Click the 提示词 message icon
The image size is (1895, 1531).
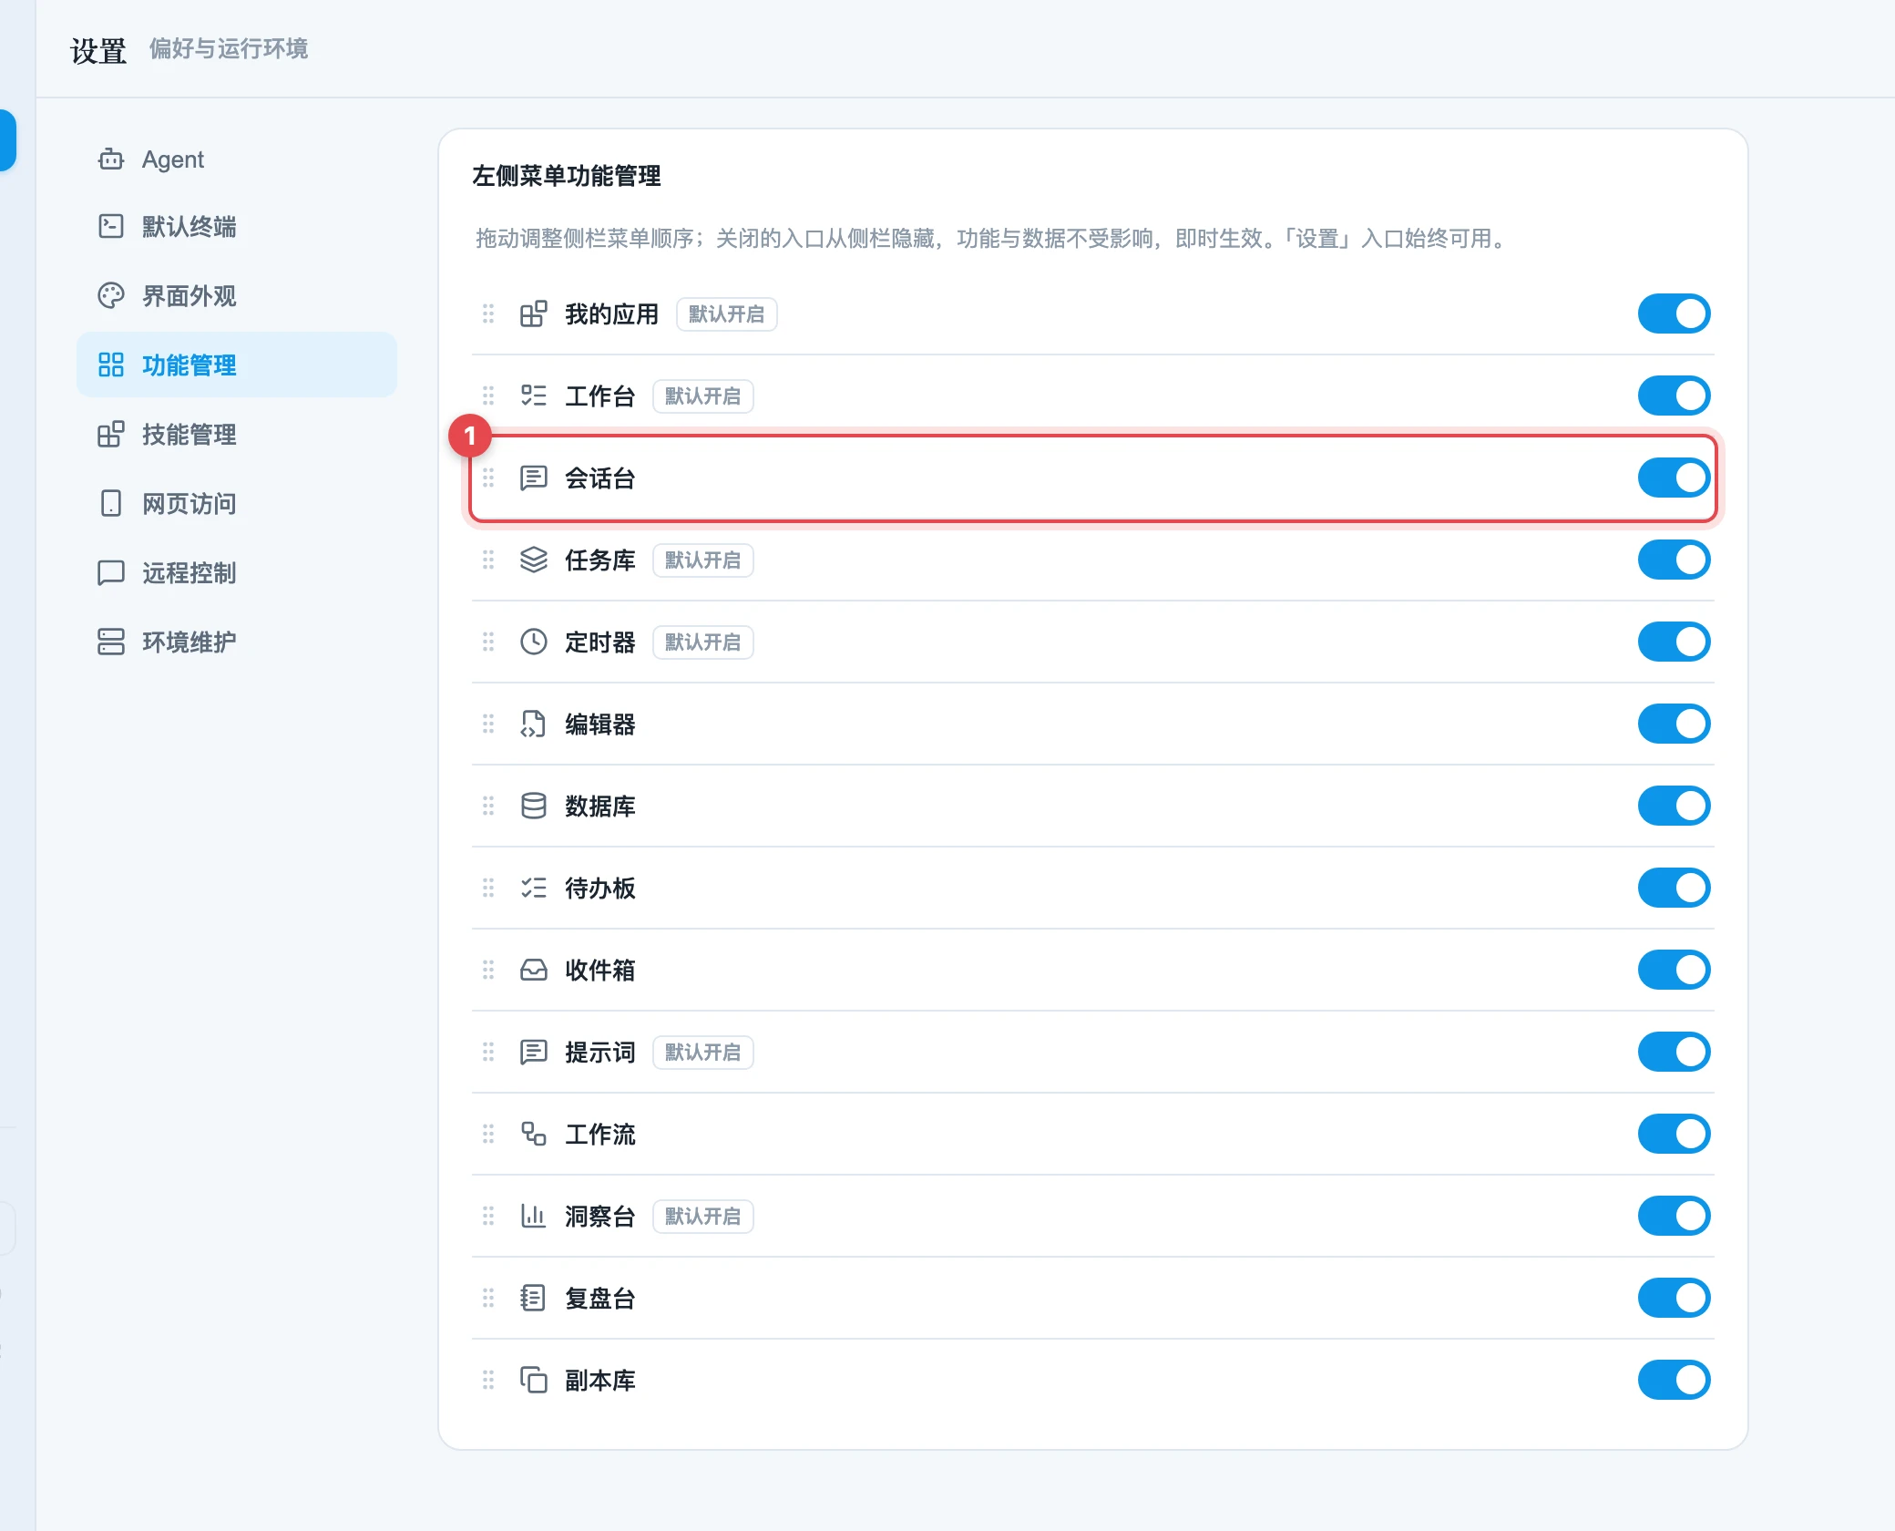[533, 1053]
